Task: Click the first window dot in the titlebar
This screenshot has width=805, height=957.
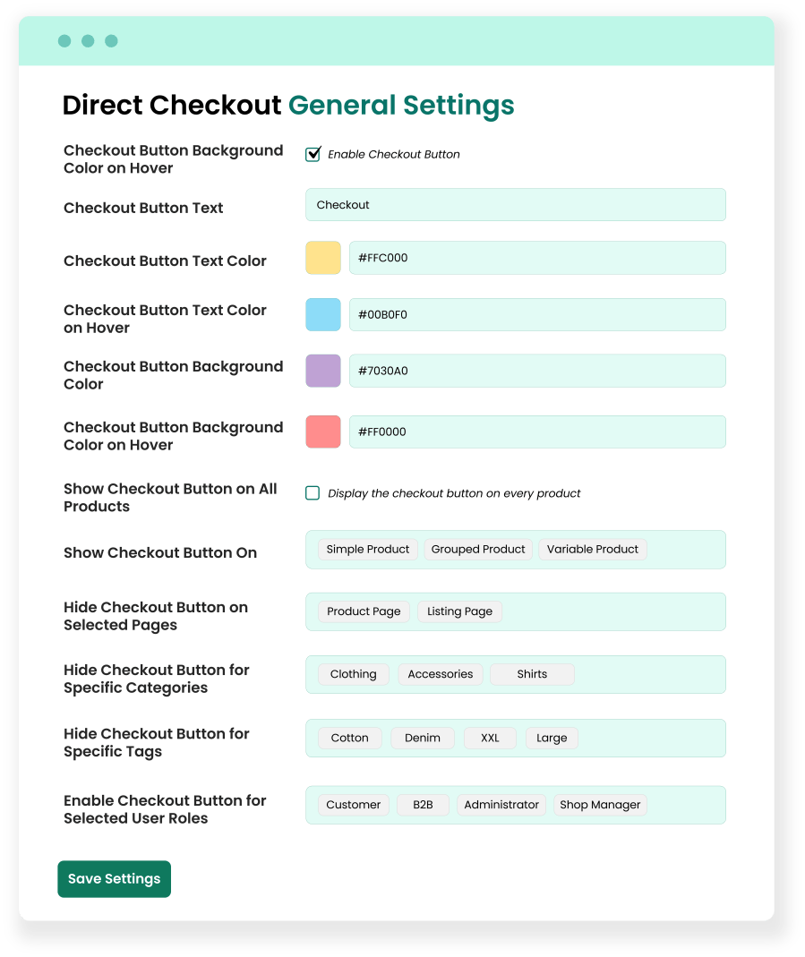Action: [x=64, y=40]
